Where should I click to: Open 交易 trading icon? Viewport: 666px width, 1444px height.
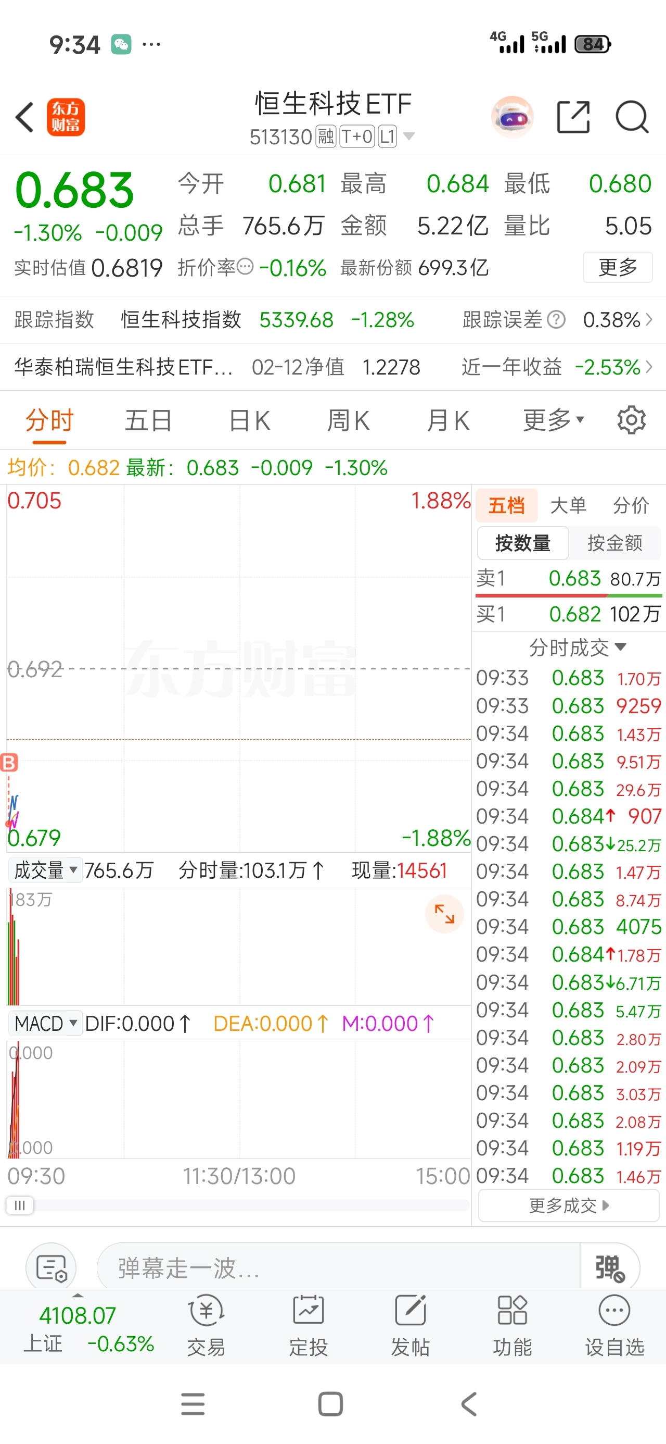pos(206,1325)
